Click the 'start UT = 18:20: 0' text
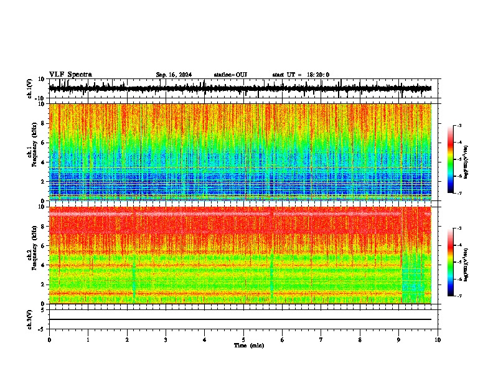 coord(301,75)
